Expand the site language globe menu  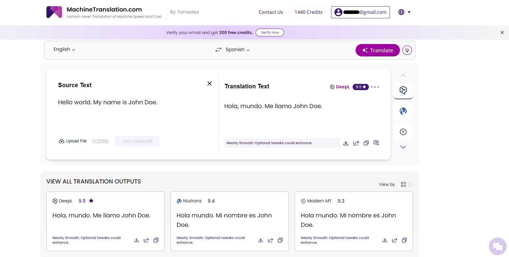click(404, 12)
